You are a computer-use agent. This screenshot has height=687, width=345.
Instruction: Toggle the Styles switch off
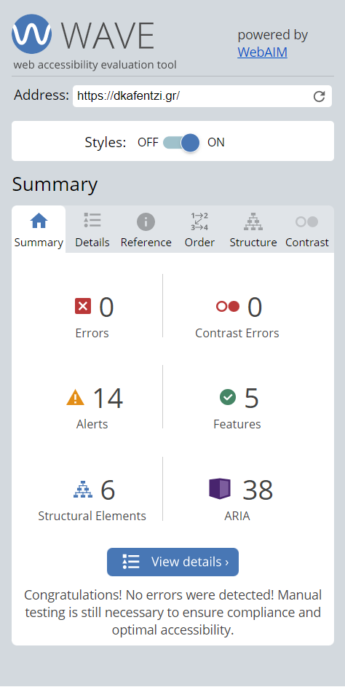click(x=181, y=142)
